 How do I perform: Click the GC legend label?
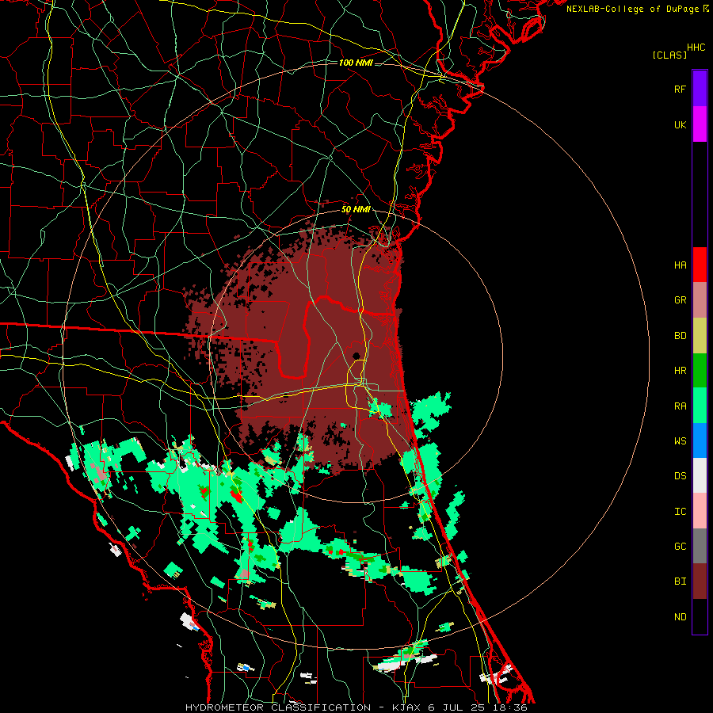point(680,546)
